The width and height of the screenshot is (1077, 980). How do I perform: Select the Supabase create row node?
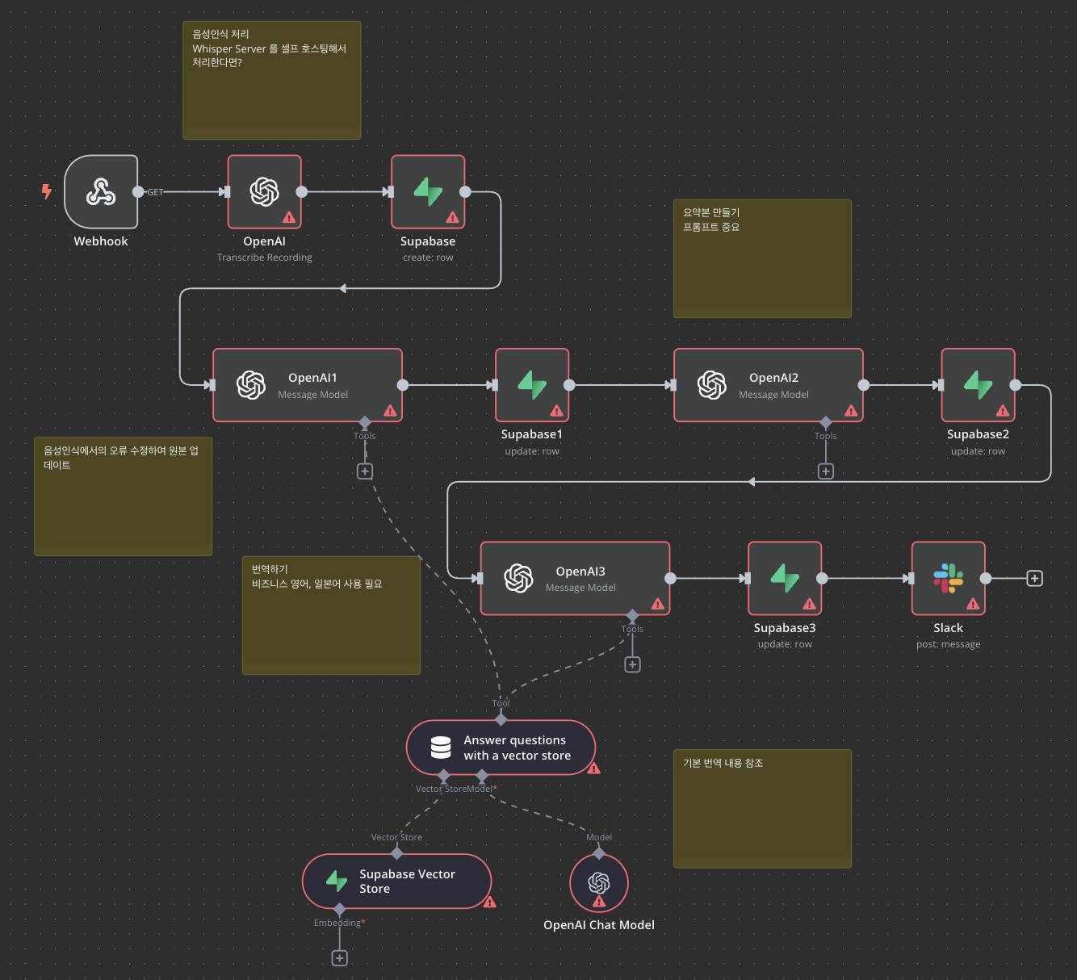(x=428, y=192)
